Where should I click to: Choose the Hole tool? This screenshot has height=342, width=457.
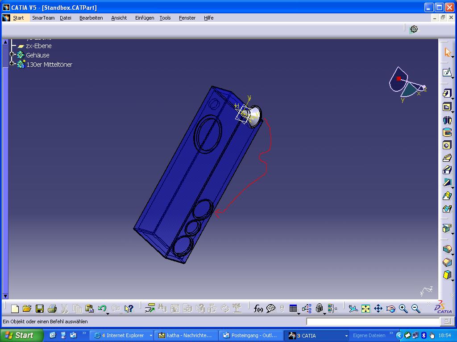(447, 145)
